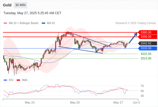
Task: Click the 3356.00 resistance price label
Action: pyautogui.click(x=148, y=37)
